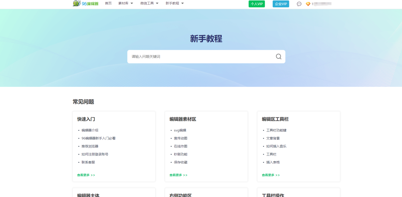
Task: Open the 编辑器介绍 article link
Action: click(x=90, y=130)
